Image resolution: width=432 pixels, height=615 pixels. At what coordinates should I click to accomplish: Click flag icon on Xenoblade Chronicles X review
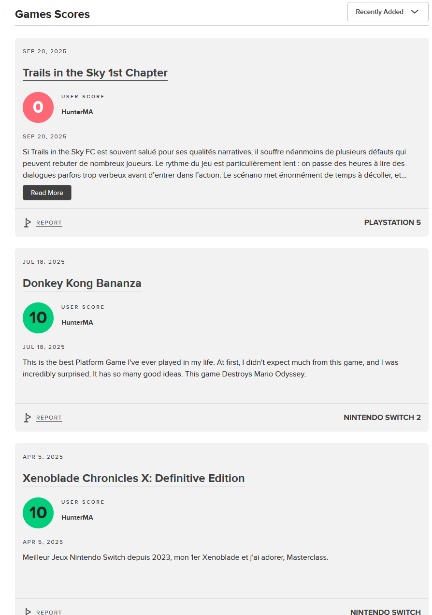click(28, 612)
